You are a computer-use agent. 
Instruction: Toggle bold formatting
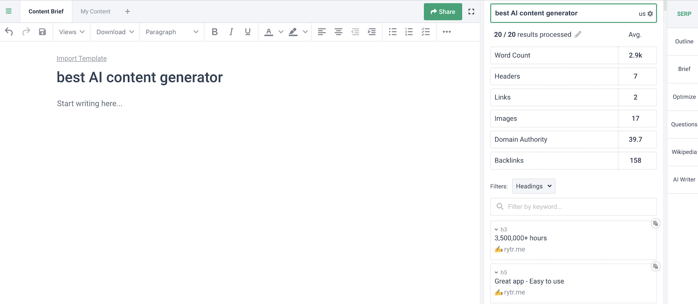tap(214, 32)
